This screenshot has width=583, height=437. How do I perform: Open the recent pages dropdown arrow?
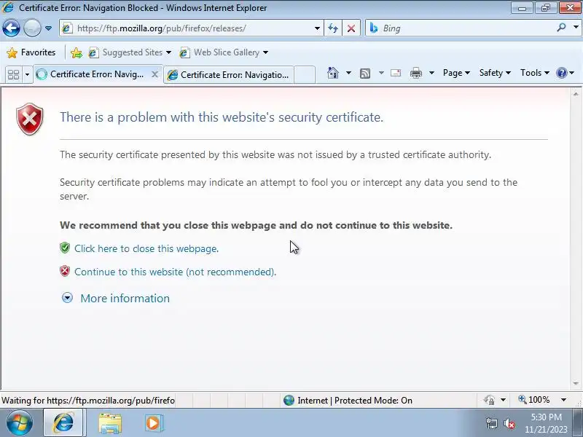tap(48, 28)
